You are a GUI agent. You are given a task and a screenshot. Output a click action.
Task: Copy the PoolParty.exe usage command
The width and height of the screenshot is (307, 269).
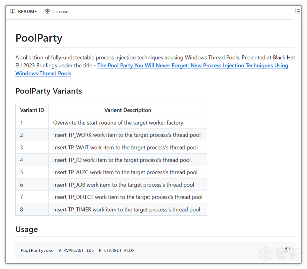[x=287, y=249]
